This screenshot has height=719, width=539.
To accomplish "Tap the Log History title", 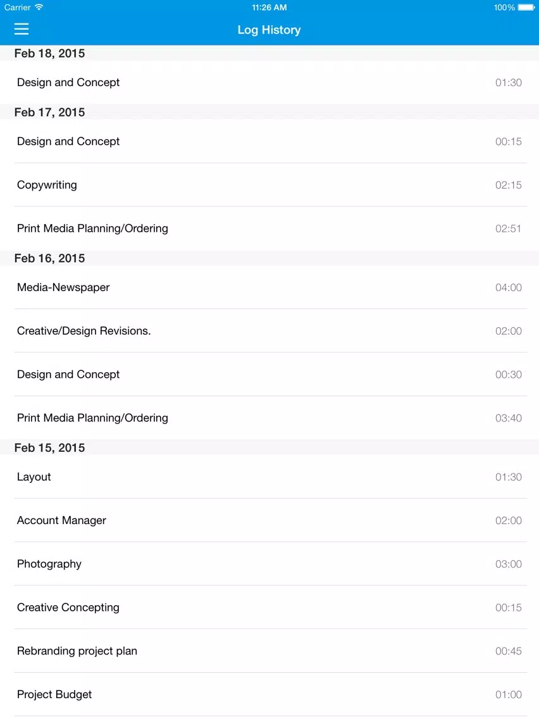I will [x=269, y=30].
